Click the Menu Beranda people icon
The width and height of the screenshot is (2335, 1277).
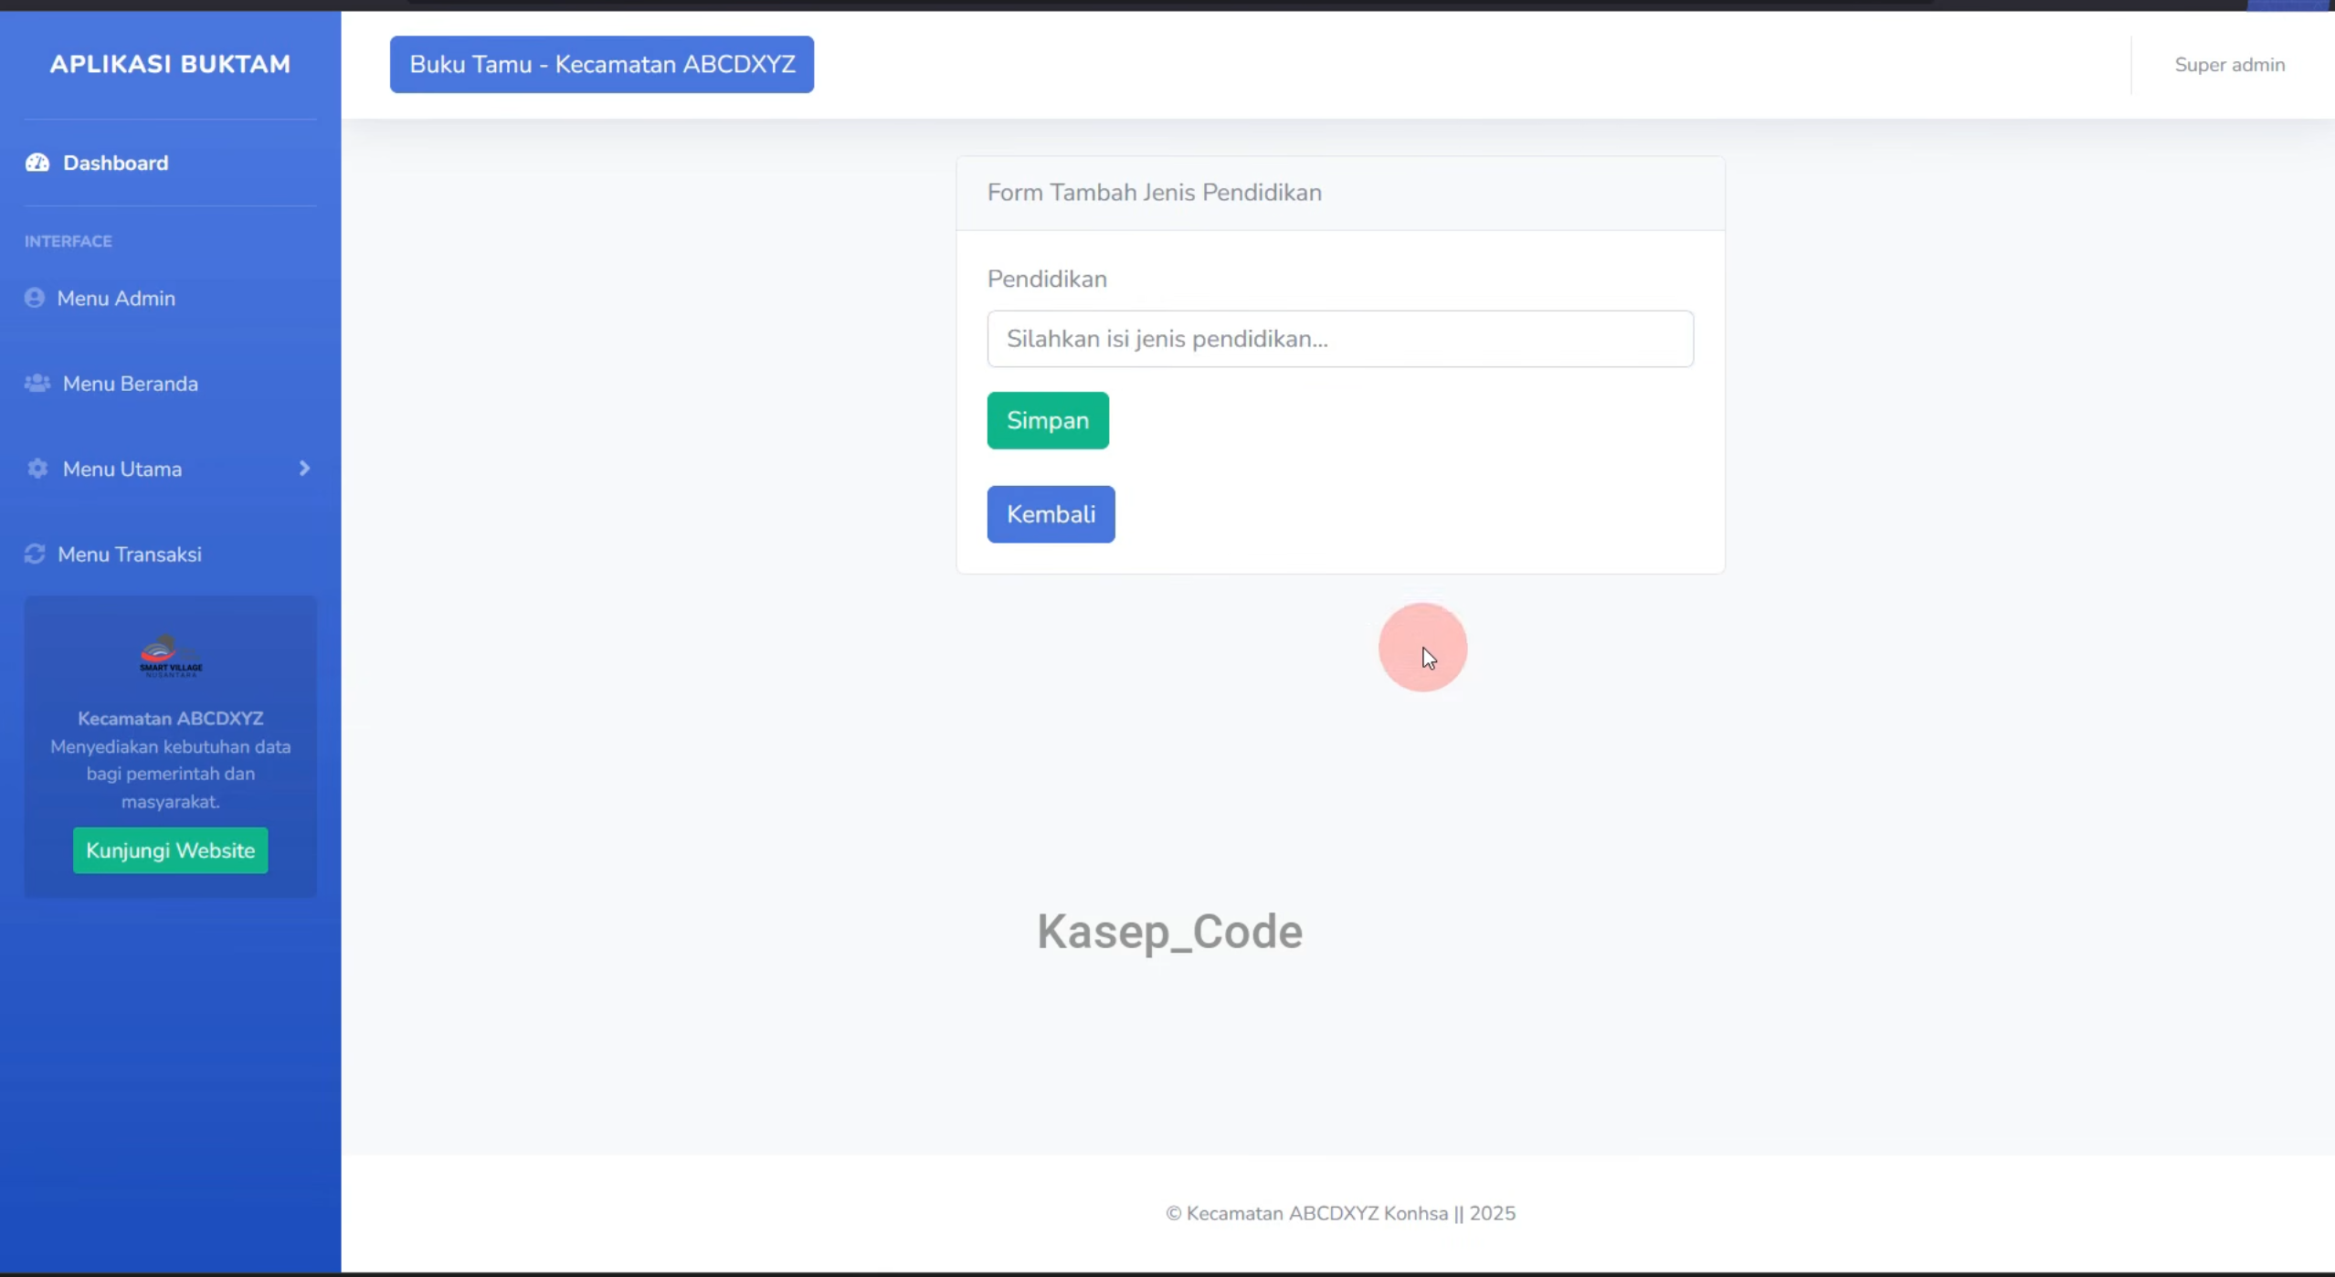point(37,383)
